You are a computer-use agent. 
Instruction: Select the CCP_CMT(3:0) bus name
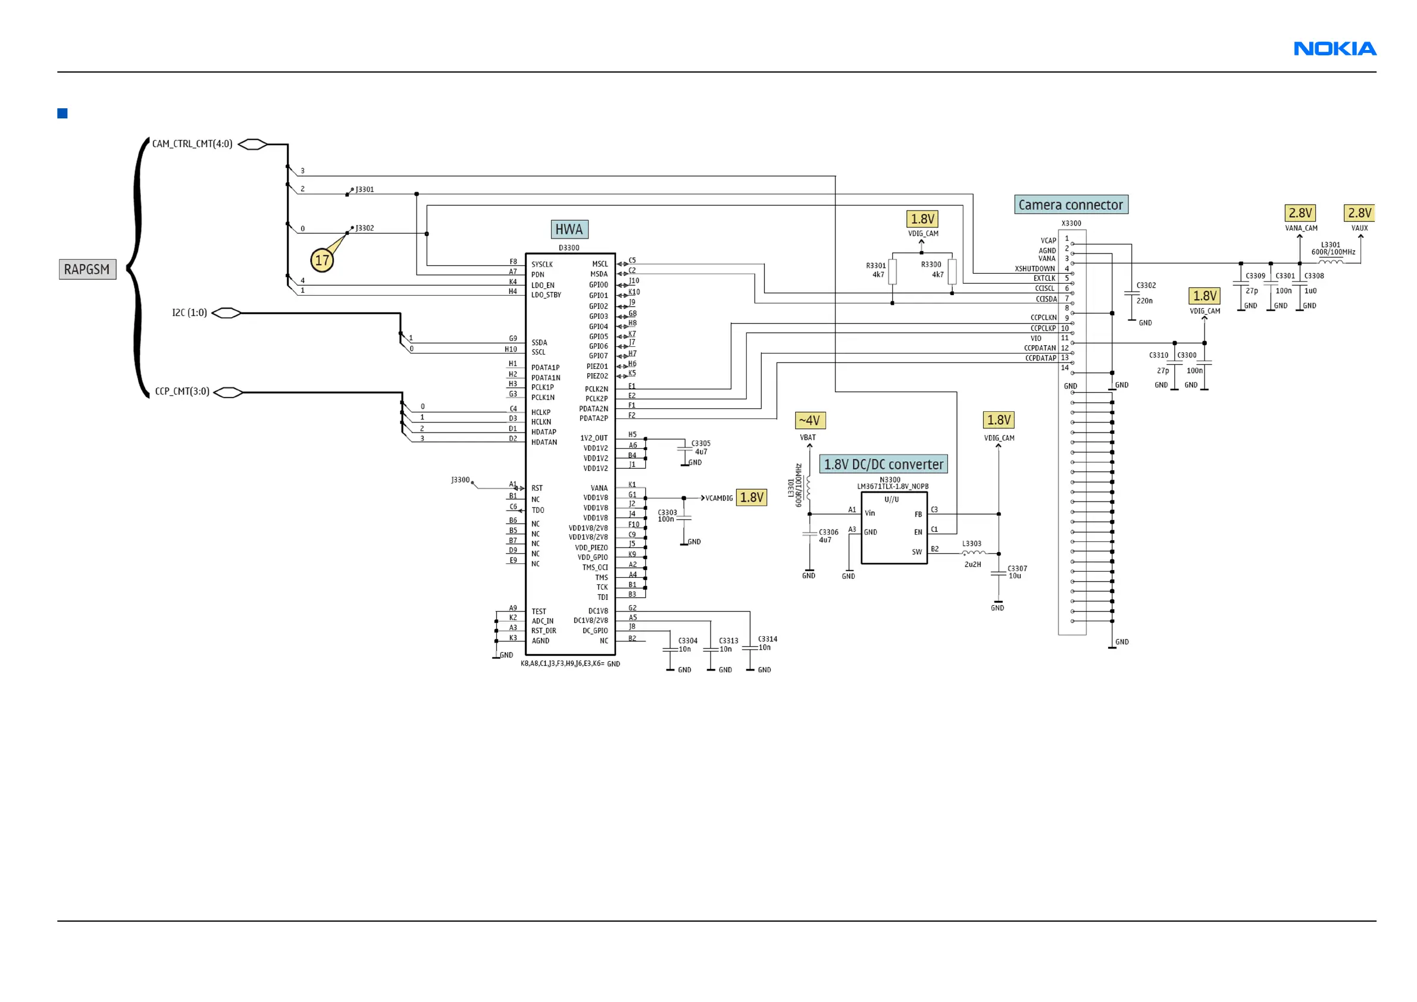(182, 391)
